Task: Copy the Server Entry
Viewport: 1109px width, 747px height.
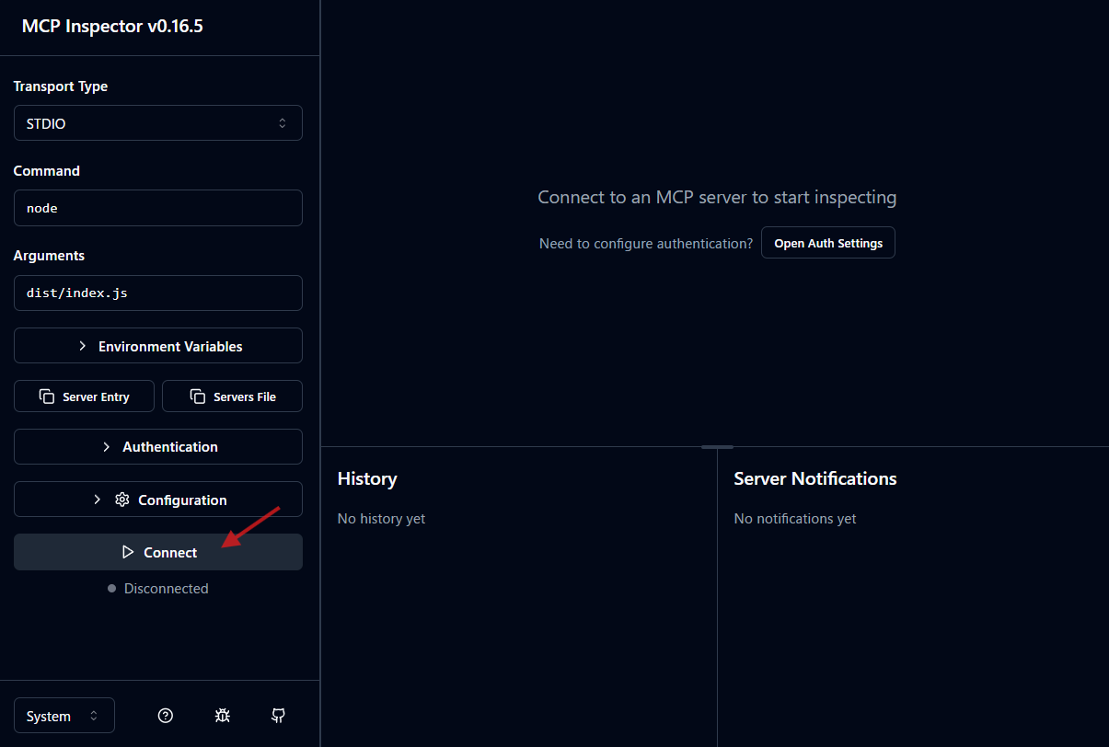Action: pos(84,396)
